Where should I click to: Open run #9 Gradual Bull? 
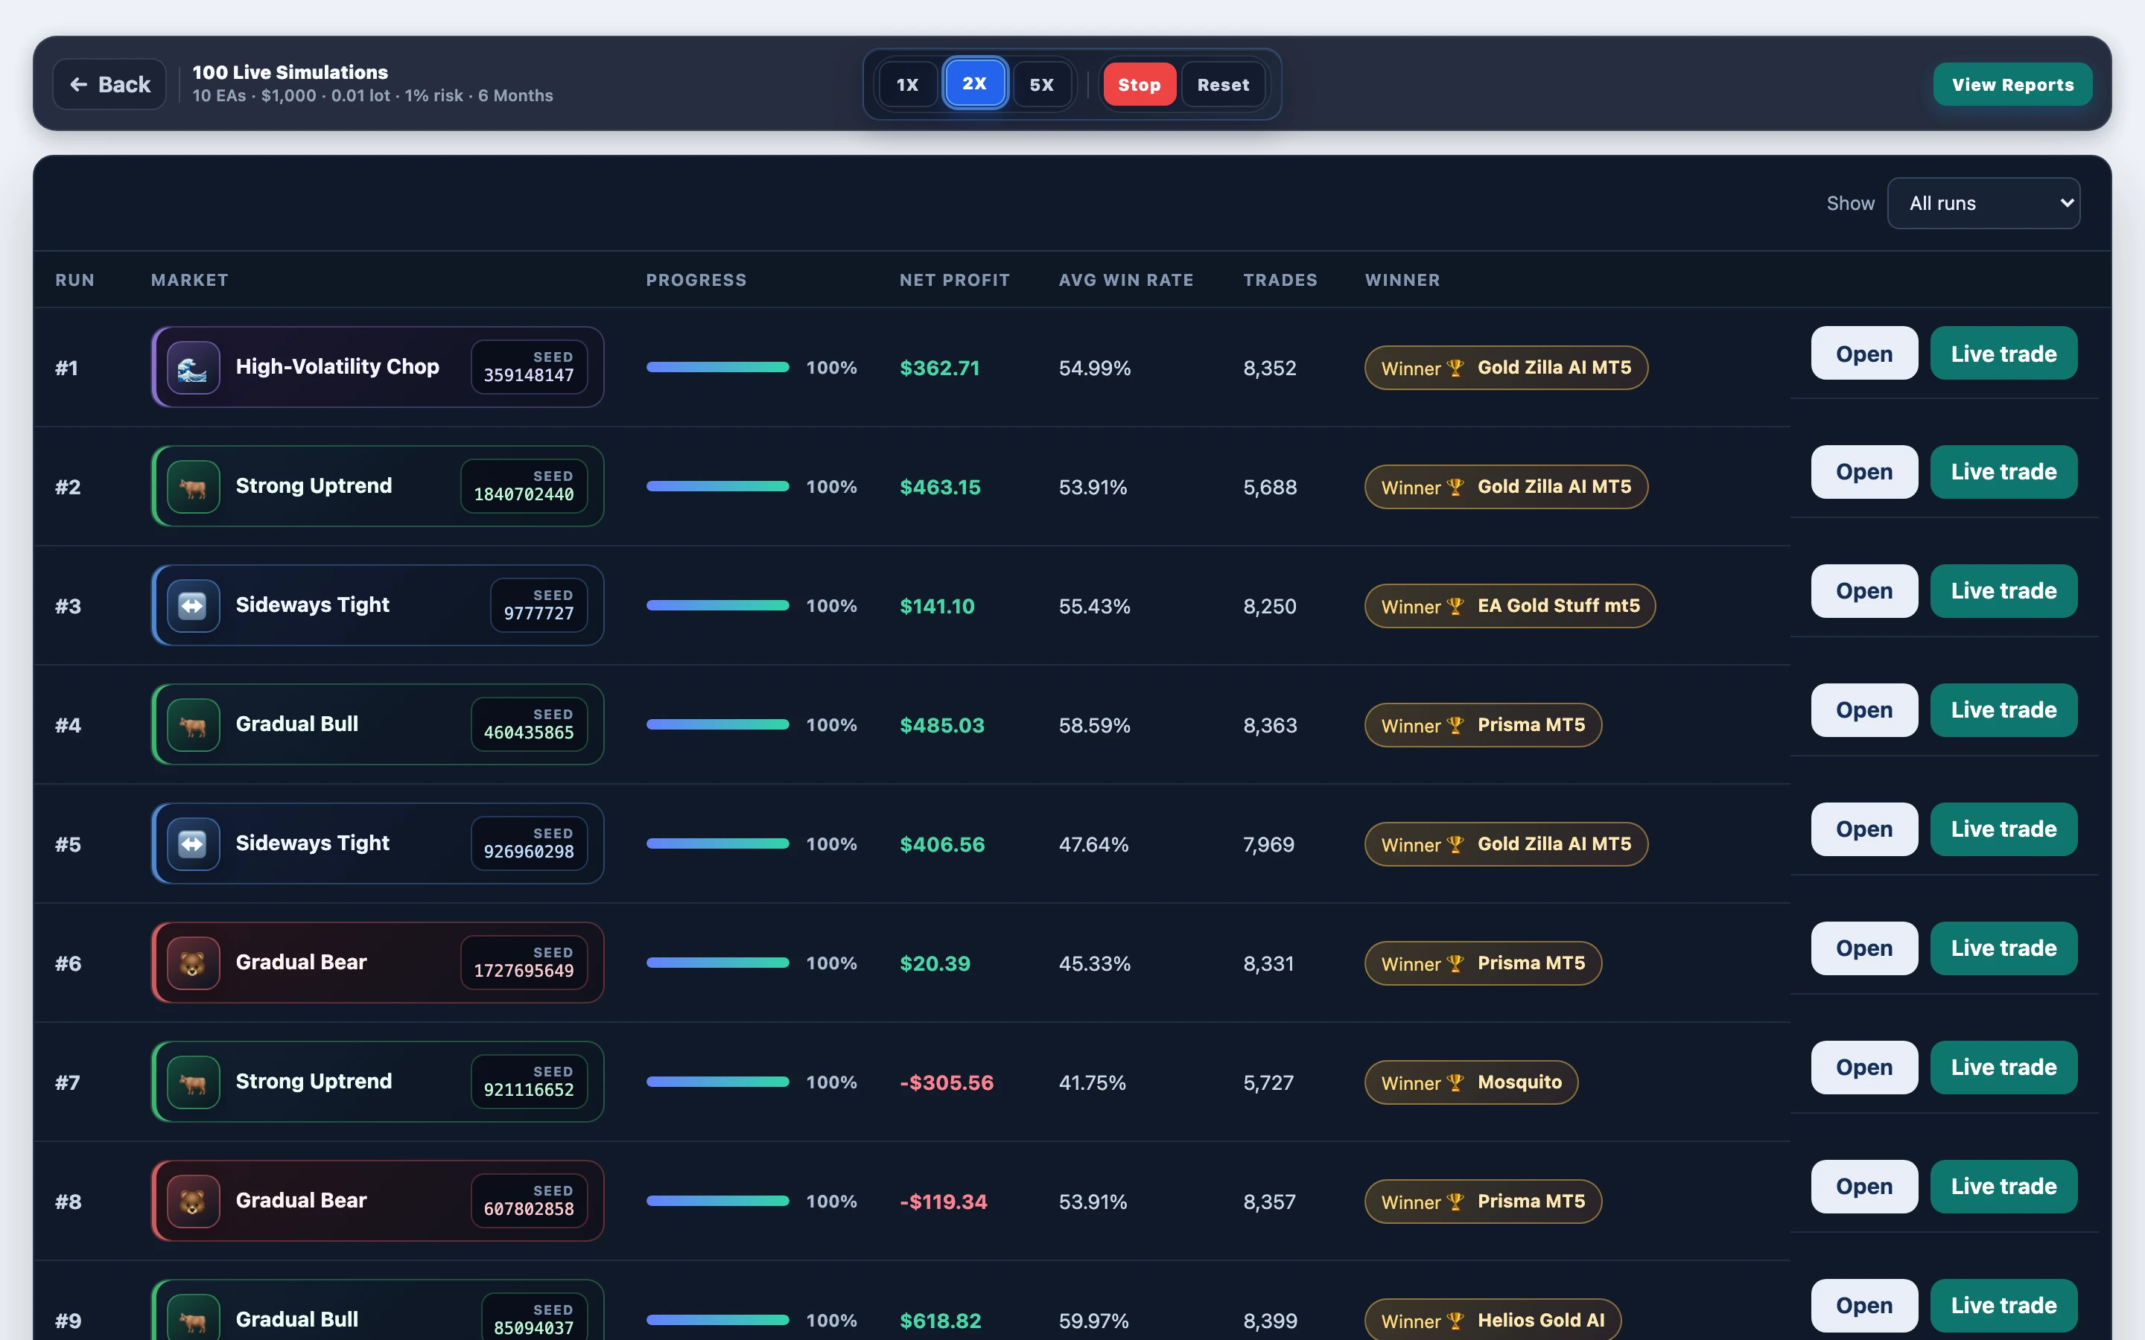1864,1306
